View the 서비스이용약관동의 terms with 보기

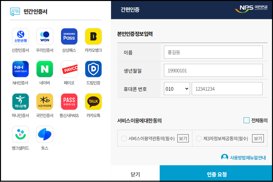tap(183, 138)
